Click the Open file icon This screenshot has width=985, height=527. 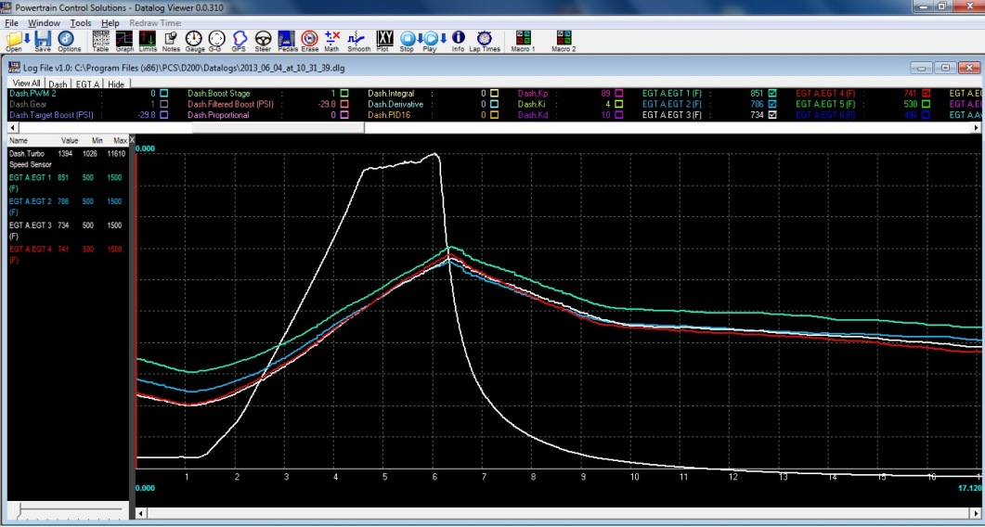pyautogui.click(x=14, y=40)
